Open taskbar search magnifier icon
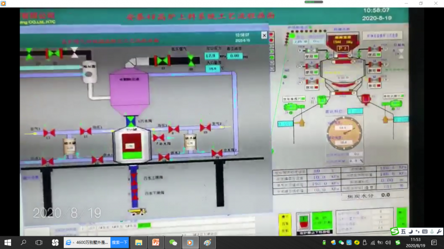The image size is (444, 249). pos(23,242)
